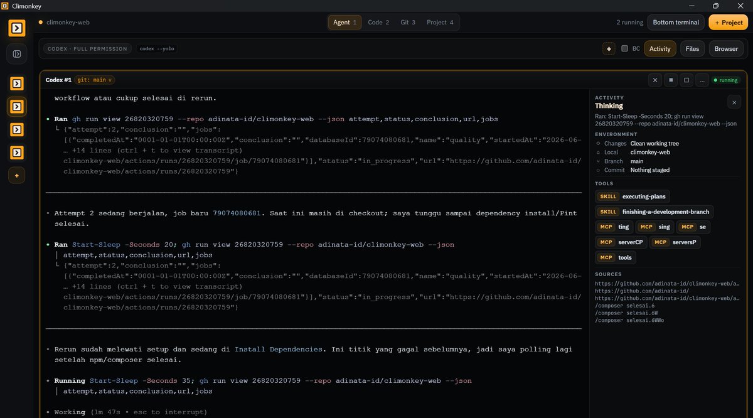Switch to the Agent 1 tab
Image resolution: width=753 pixels, height=418 pixels.
[344, 23]
